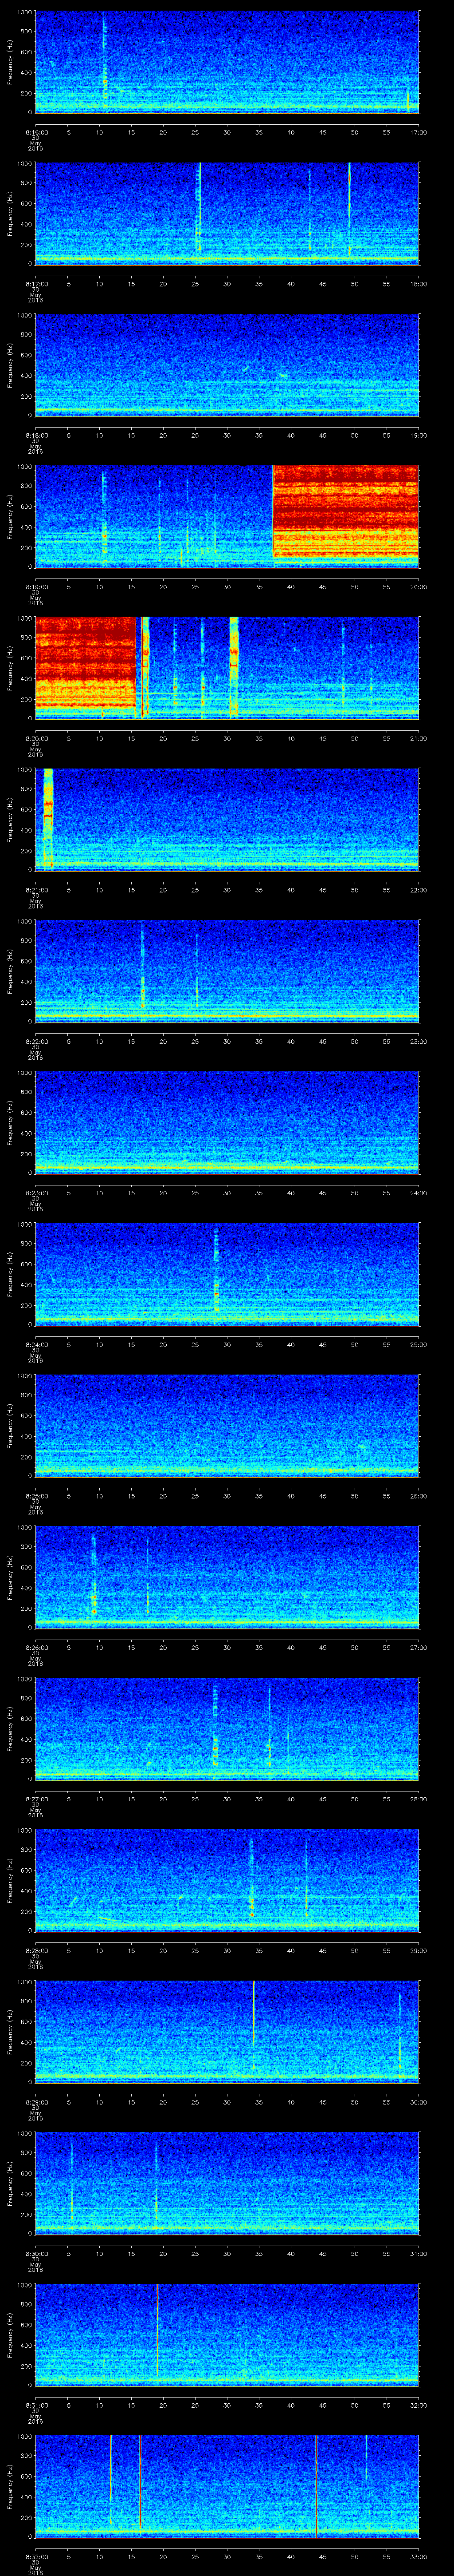Viewport: 454px width, 2576px height.
Task: Click the '30:00' end time label
Action: (419, 2102)
